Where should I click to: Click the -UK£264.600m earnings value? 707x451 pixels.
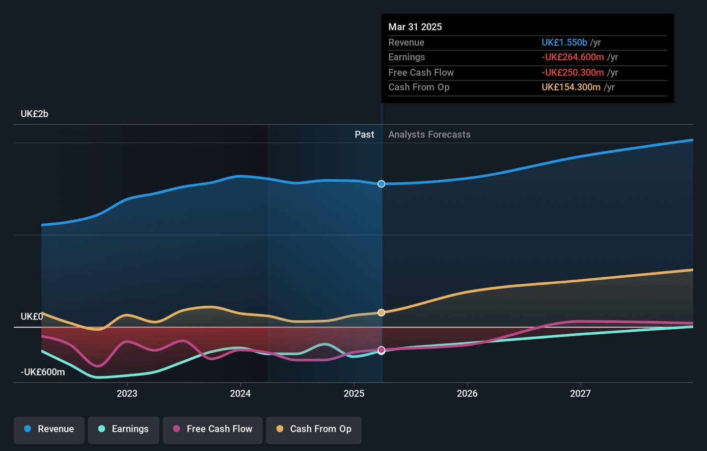coord(572,57)
